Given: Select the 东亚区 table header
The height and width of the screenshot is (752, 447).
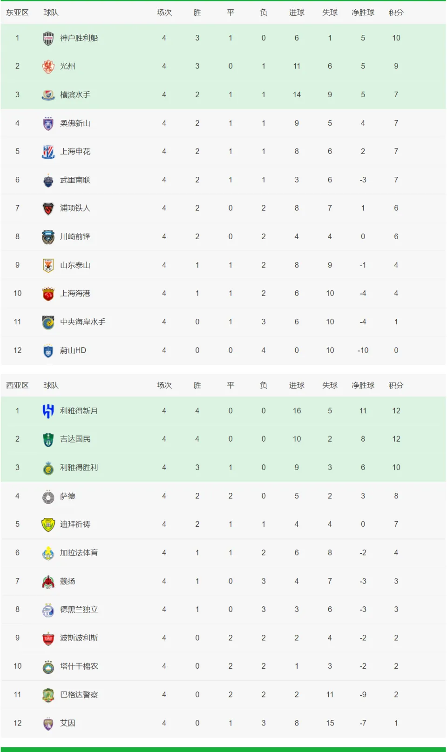Looking at the screenshot, I should [x=17, y=13].
